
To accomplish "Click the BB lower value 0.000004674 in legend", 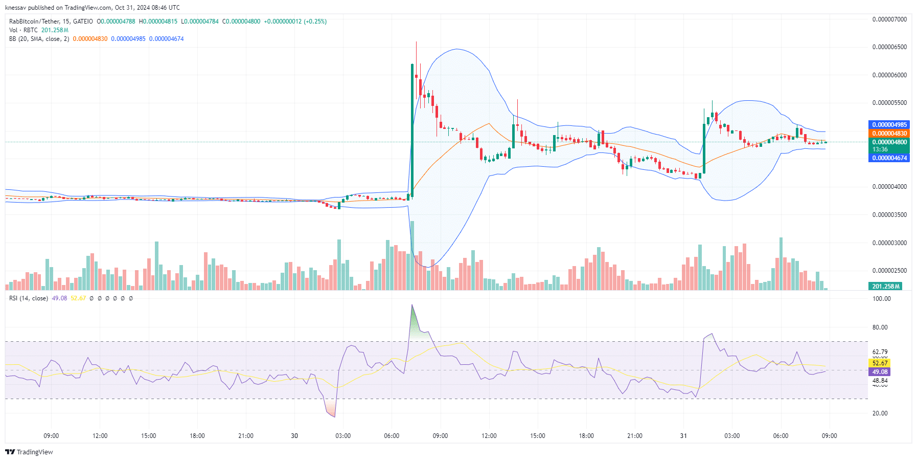I will [x=166, y=39].
